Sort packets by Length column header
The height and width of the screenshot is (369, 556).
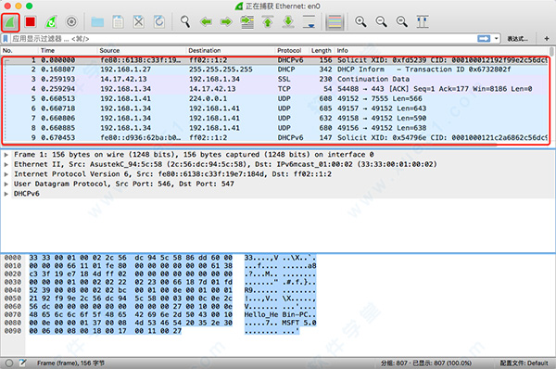(321, 50)
